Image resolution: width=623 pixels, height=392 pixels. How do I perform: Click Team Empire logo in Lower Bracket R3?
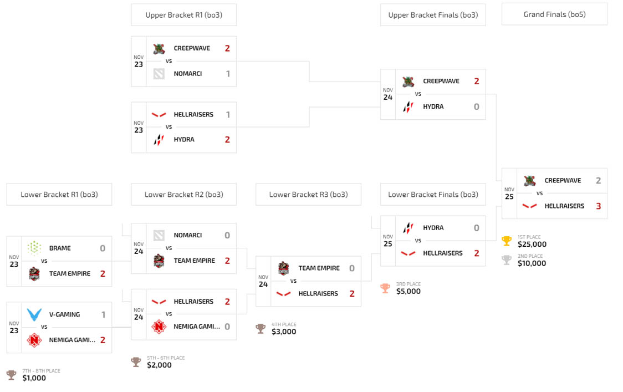[x=283, y=268]
